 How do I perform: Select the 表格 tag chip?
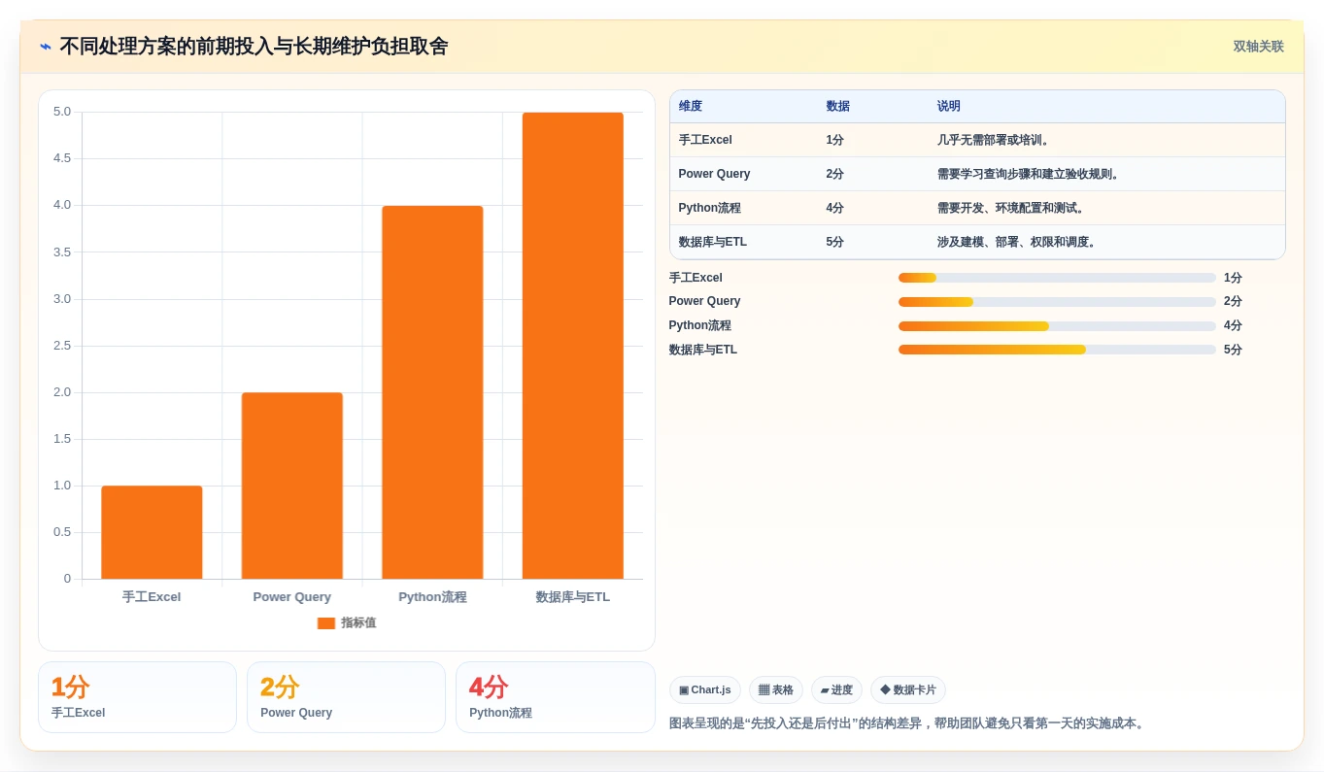tap(776, 690)
